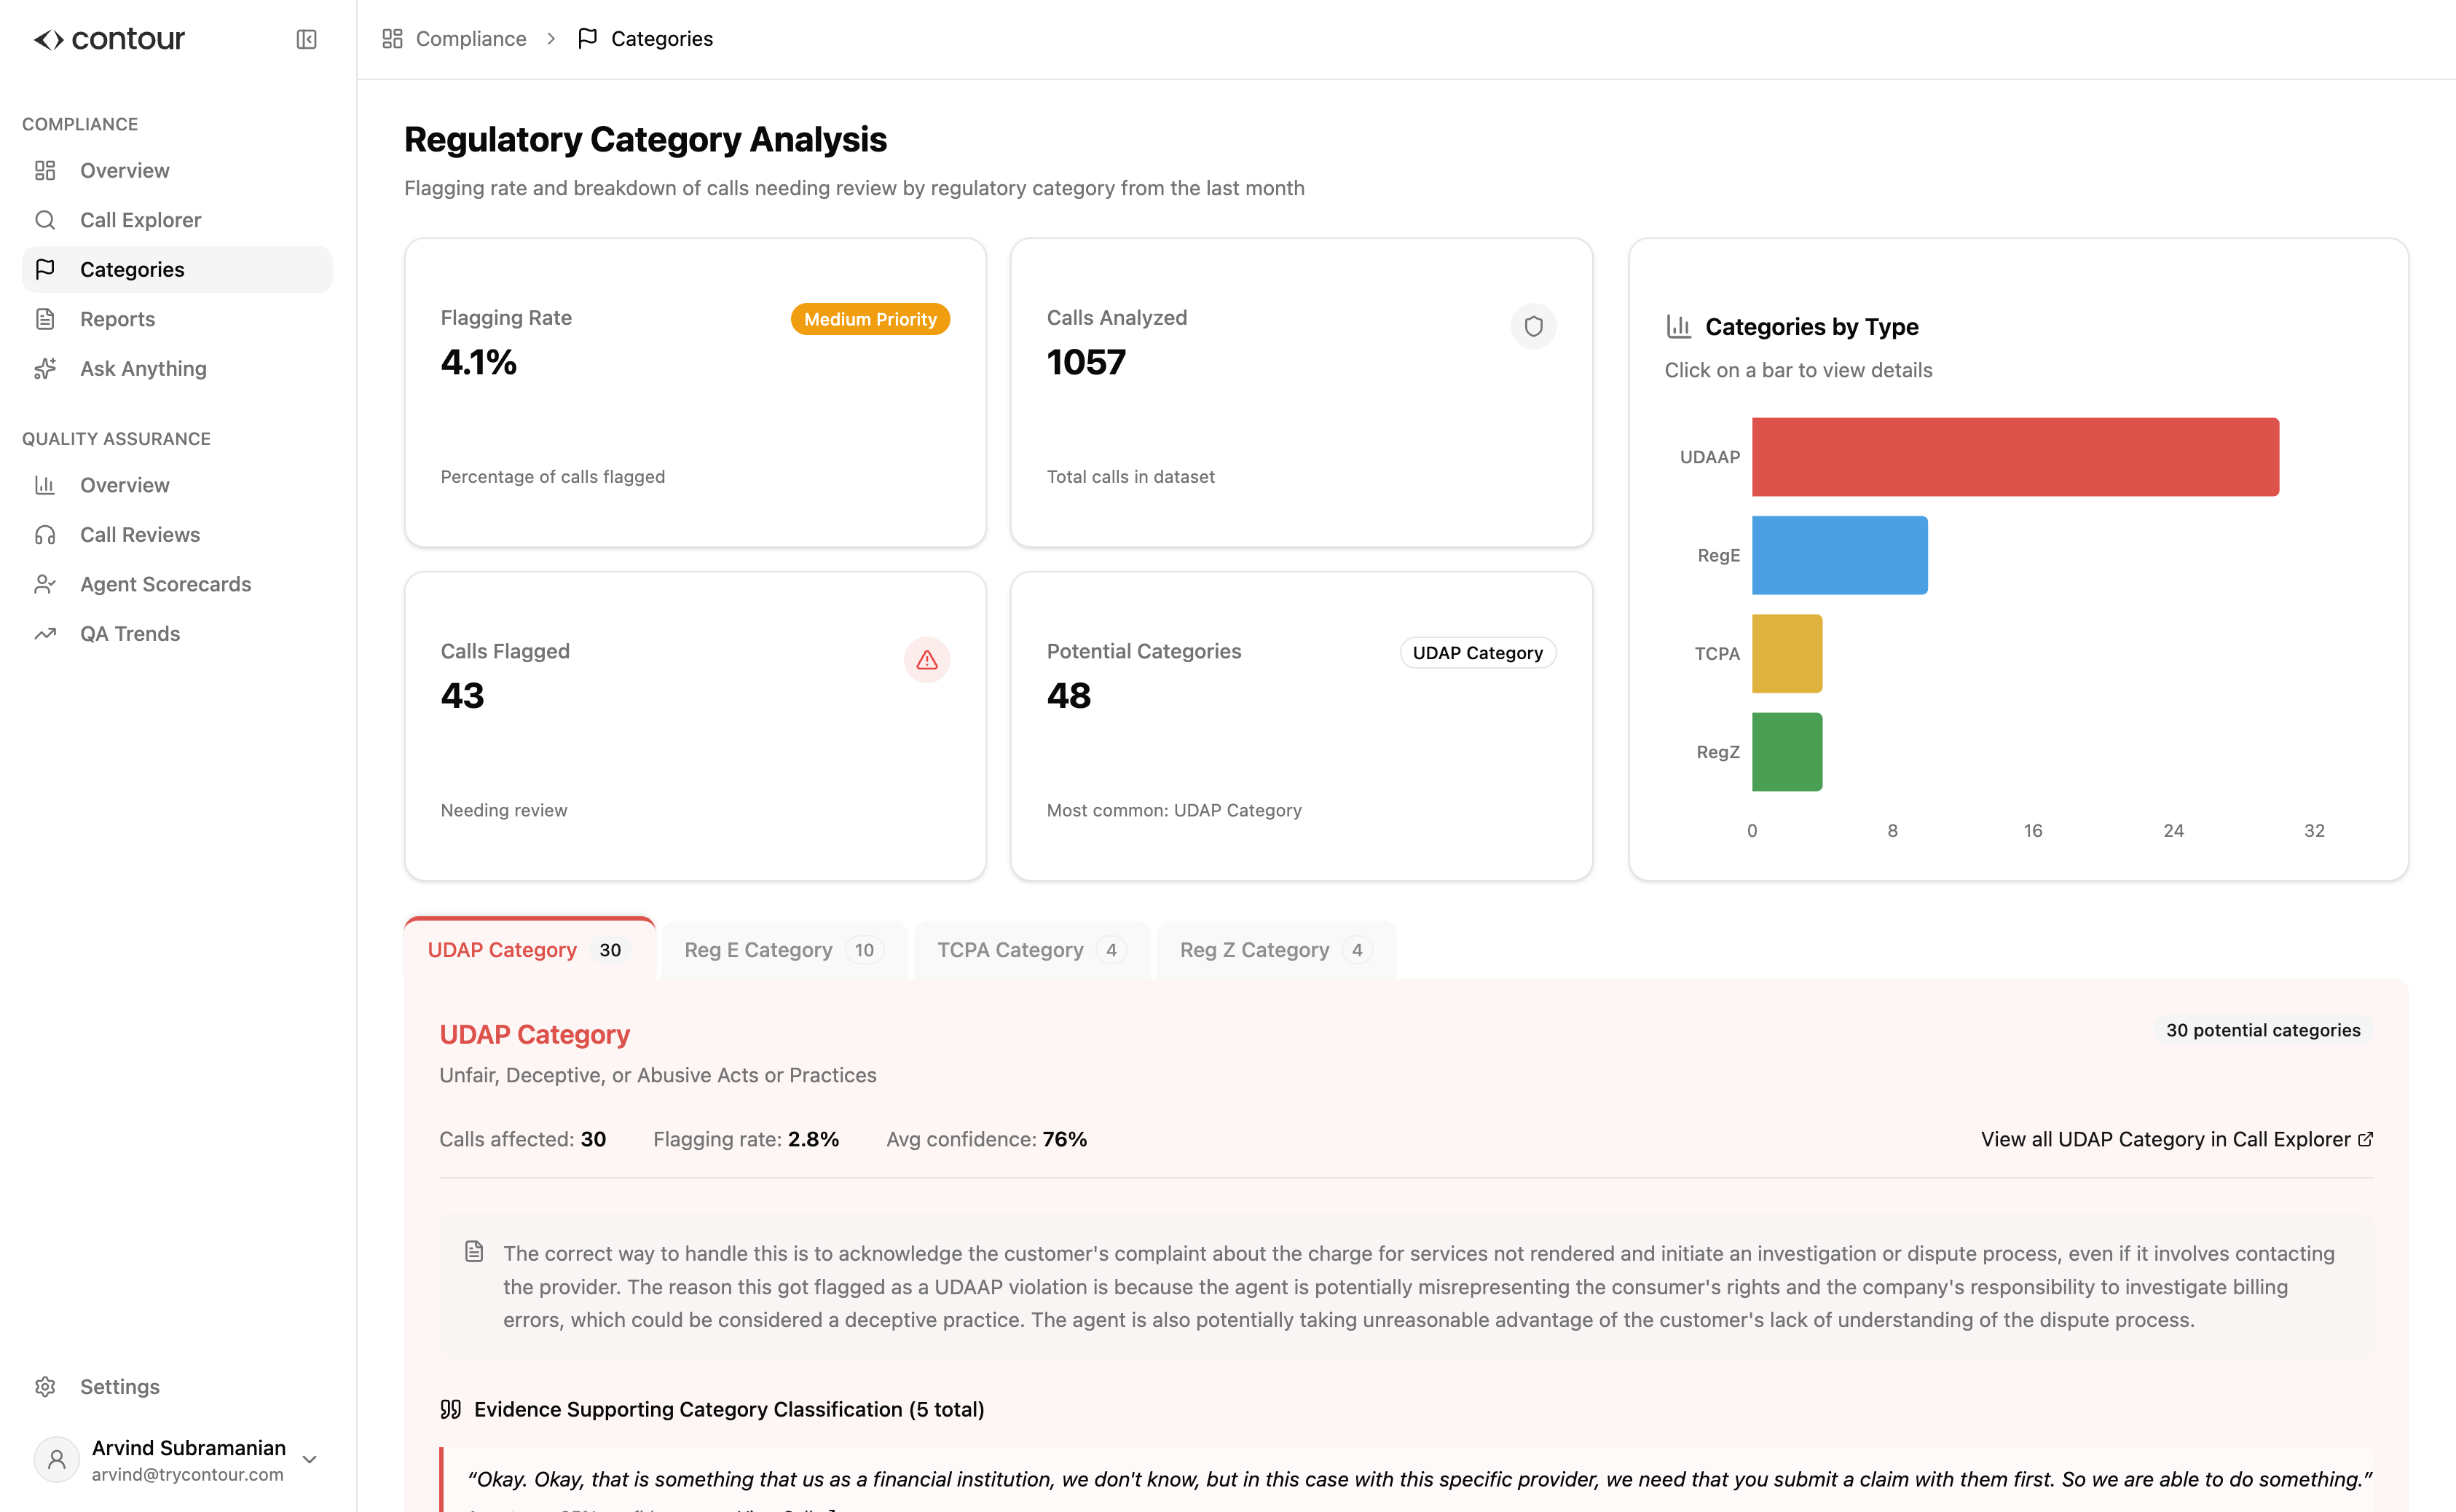Open the Call Explorer search icon
Viewport: 2456px width, 1512px height.
pyautogui.click(x=45, y=220)
